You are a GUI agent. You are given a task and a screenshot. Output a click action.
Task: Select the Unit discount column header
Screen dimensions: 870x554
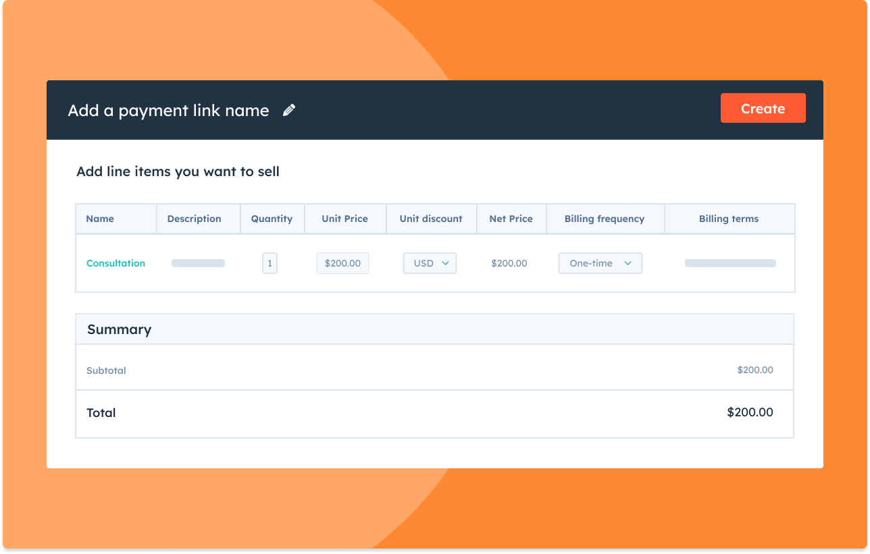(431, 219)
